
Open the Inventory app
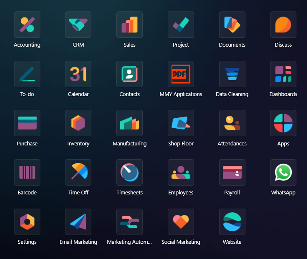pos(78,123)
